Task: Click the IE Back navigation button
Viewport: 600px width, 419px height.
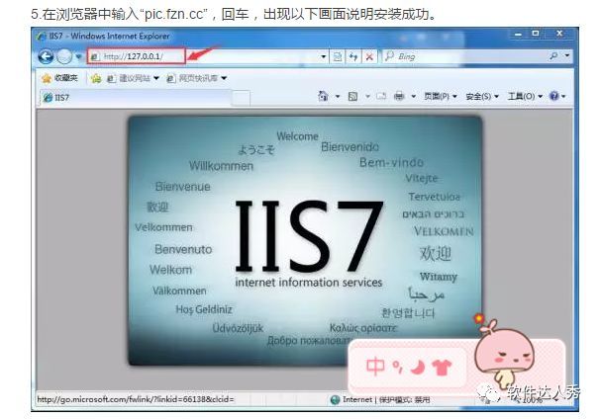Action: click(x=46, y=57)
